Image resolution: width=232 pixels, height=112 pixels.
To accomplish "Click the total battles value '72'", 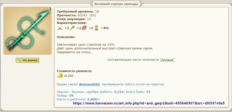I will coord(148,92).
